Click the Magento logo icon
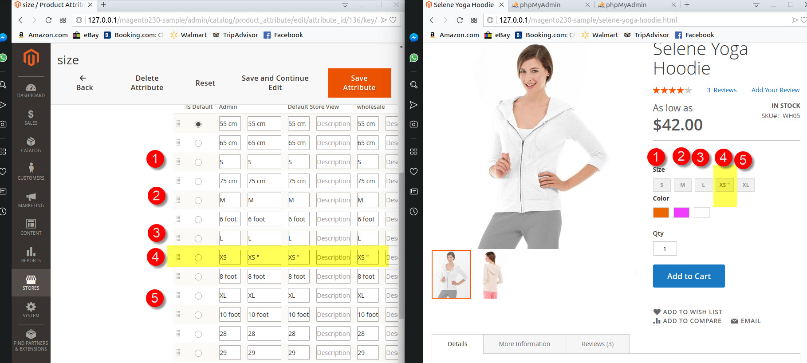807x363 pixels. (x=31, y=58)
